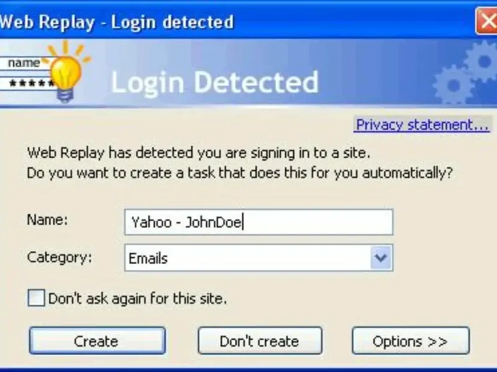Open the Category dropdown arrow
497x372 pixels.
click(x=381, y=258)
